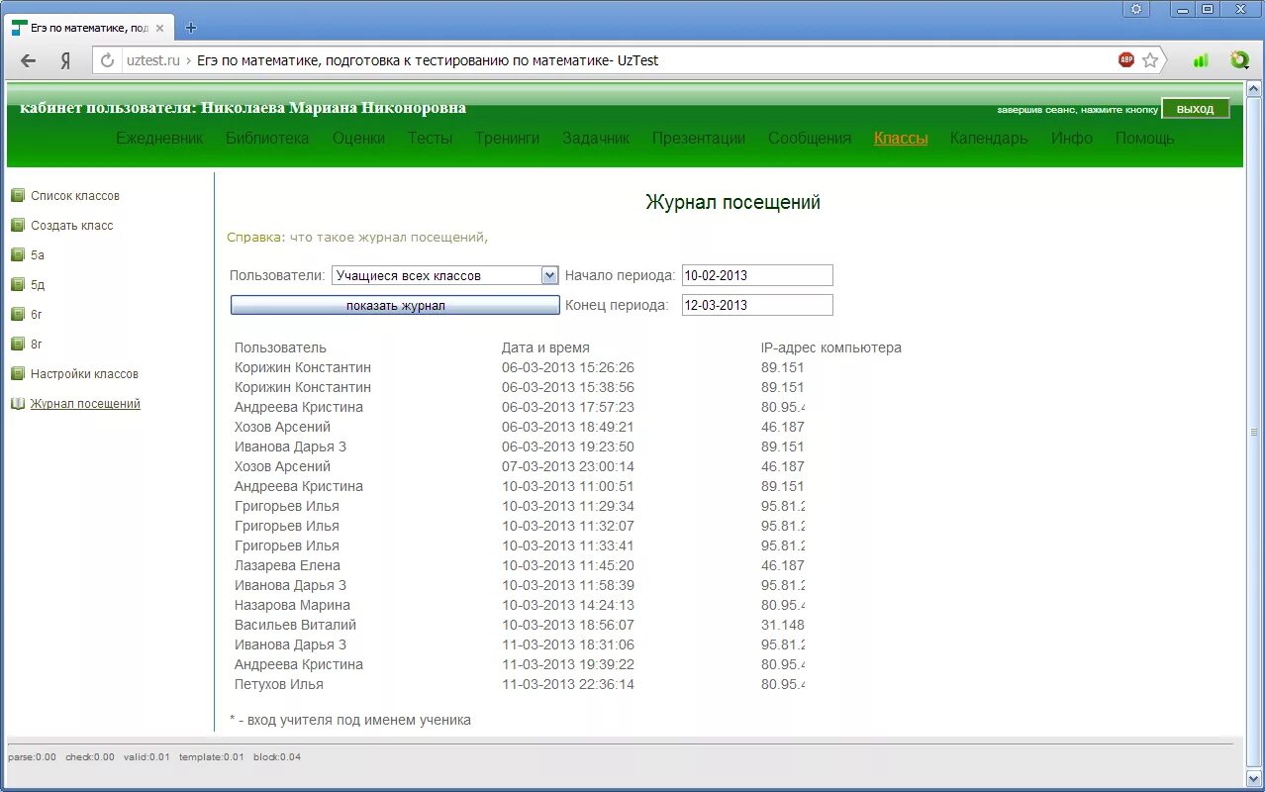The height and width of the screenshot is (792, 1265).
Task: Open the Календарь section
Action: coord(989,139)
